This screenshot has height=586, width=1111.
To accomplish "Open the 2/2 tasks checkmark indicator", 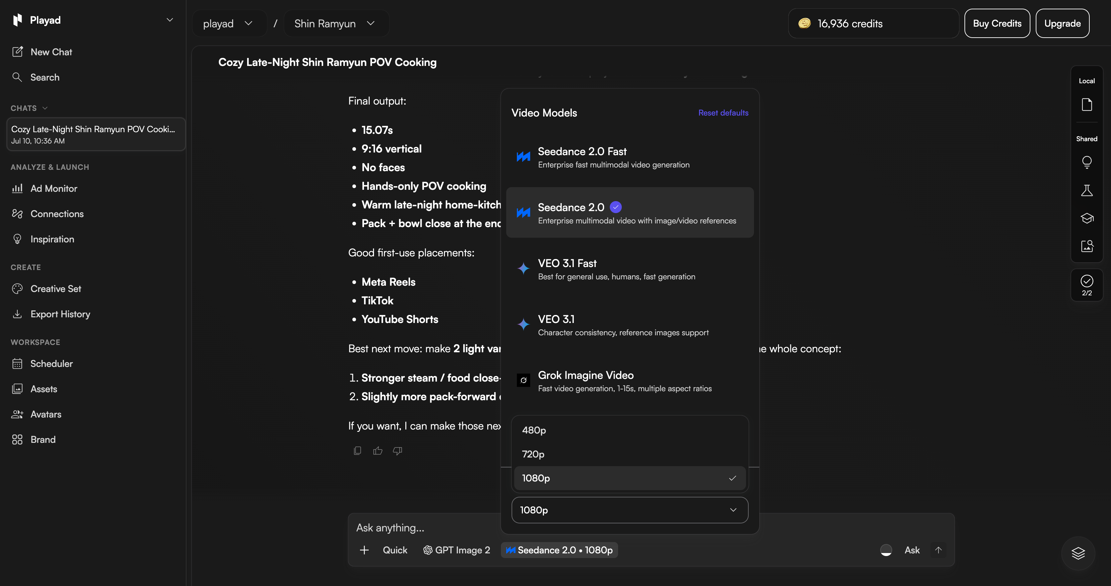I will [x=1086, y=285].
